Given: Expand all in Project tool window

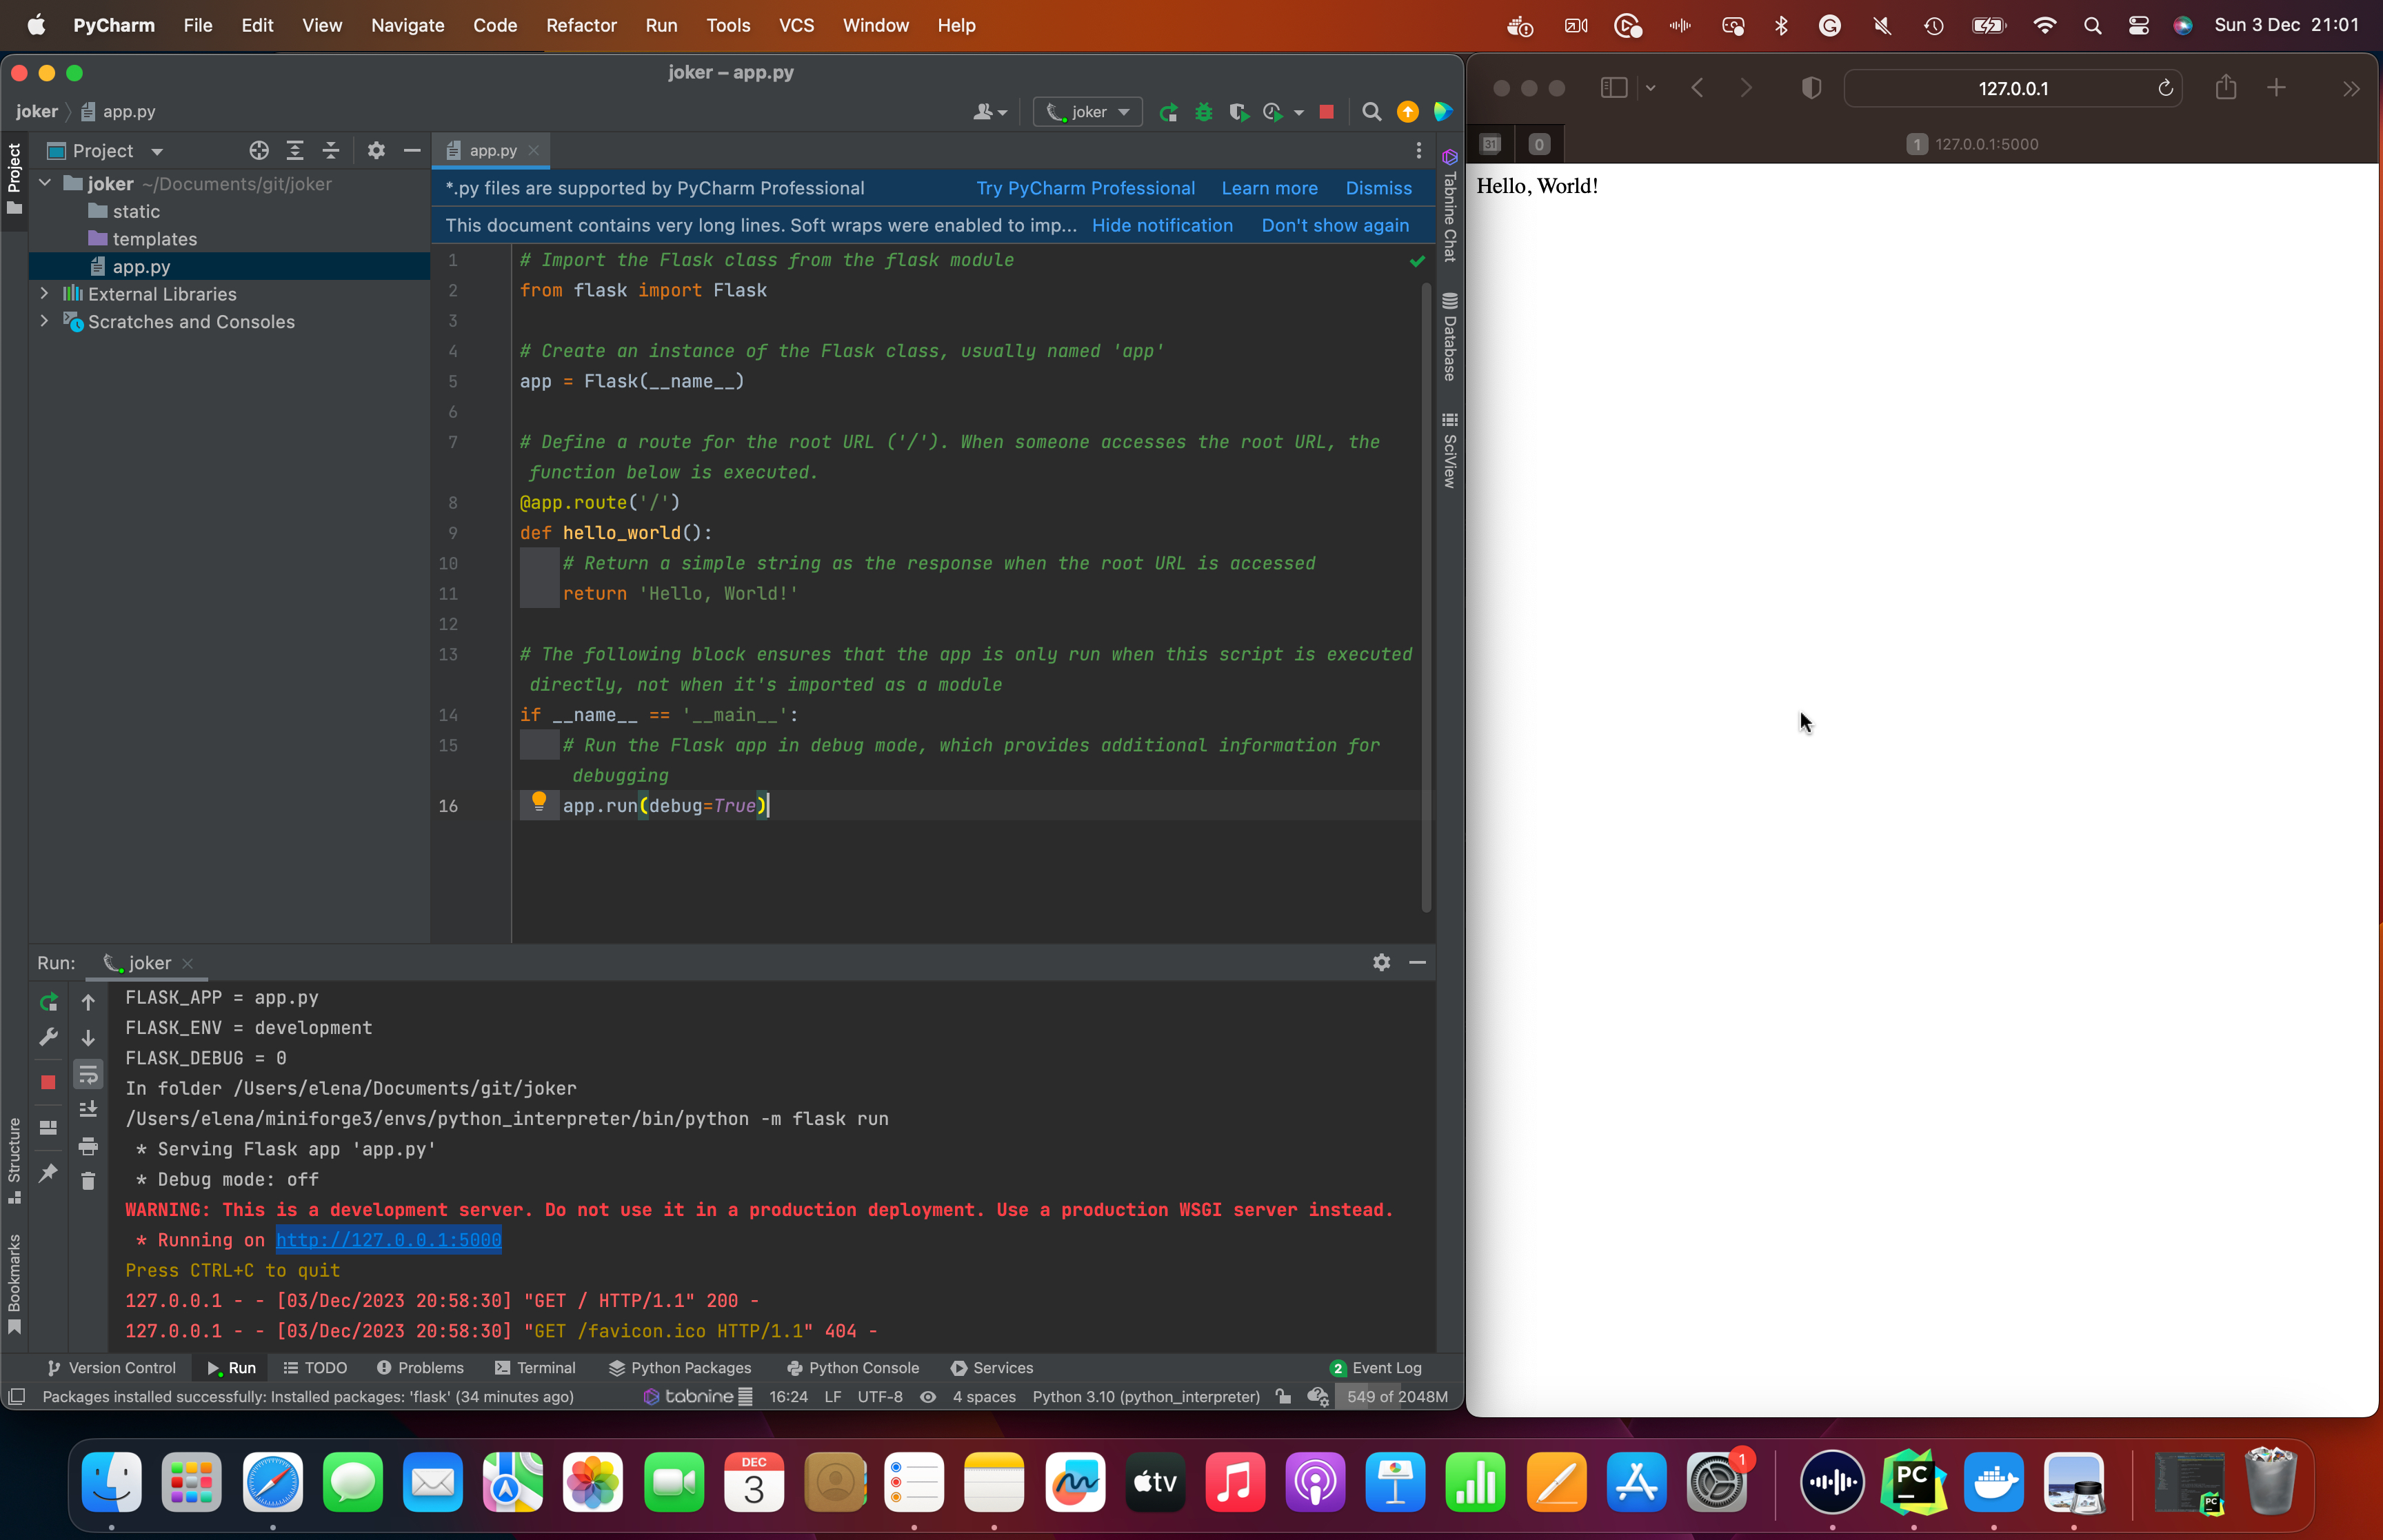Looking at the screenshot, I should (x=295, y=150).
